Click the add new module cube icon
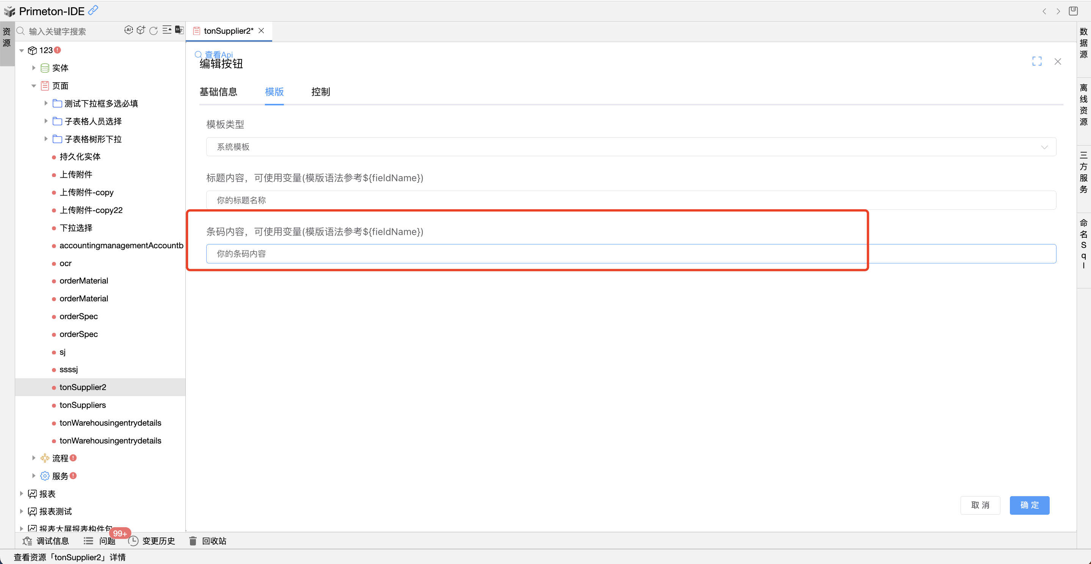 (141, 30)
